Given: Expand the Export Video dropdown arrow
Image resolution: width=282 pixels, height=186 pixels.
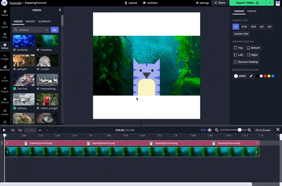Looking at the screenshot, I should 270,3.
